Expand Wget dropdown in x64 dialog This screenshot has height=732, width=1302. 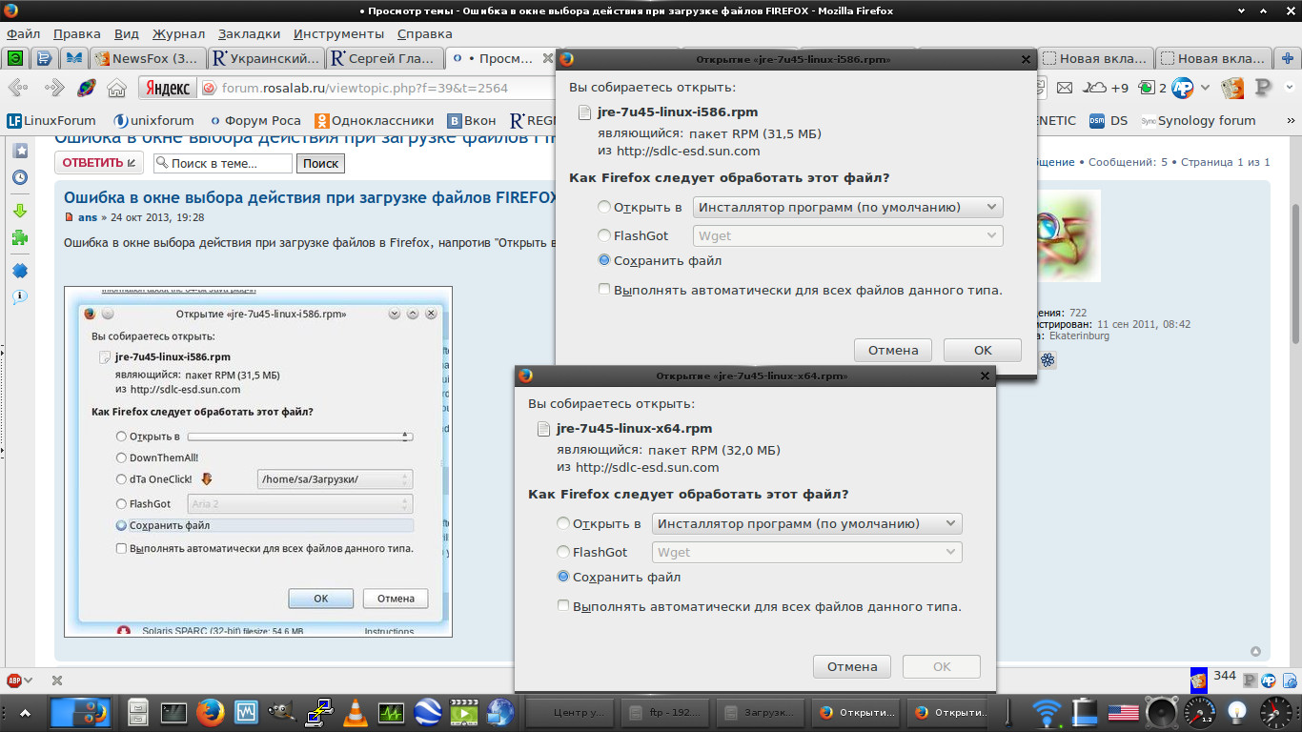807,552
